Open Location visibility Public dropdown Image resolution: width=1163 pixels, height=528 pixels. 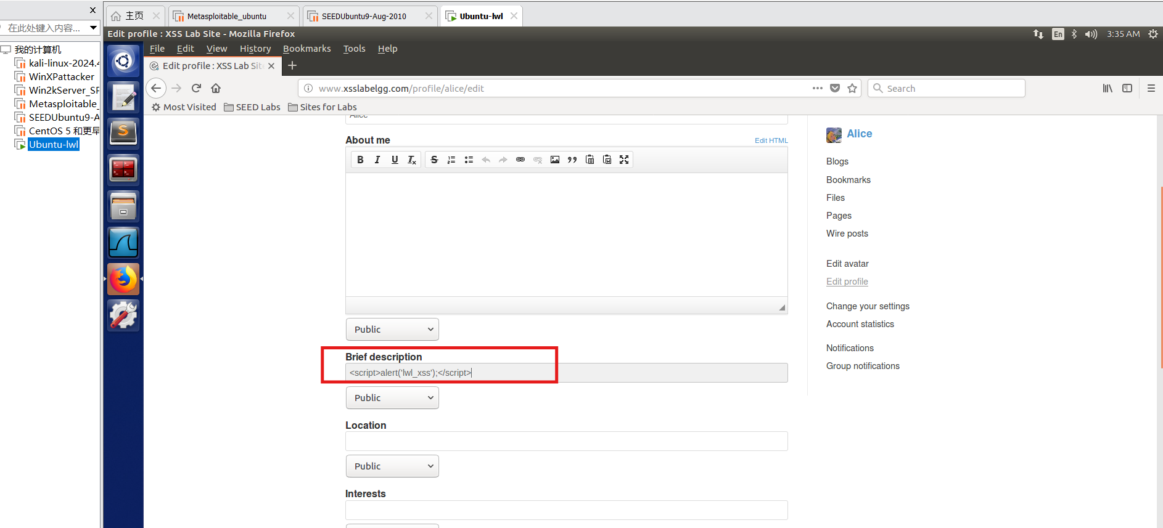click(x=392, y=466)
